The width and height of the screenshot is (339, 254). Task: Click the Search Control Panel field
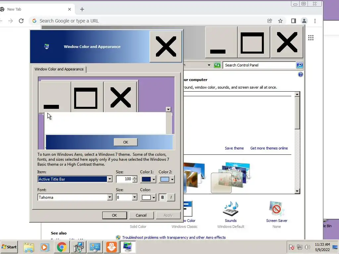[x=259, y=65]
